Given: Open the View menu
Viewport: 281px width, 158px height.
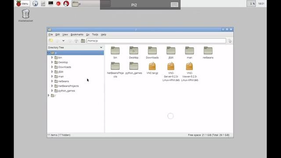Looking at the screenshot, I should click(65, 35).
